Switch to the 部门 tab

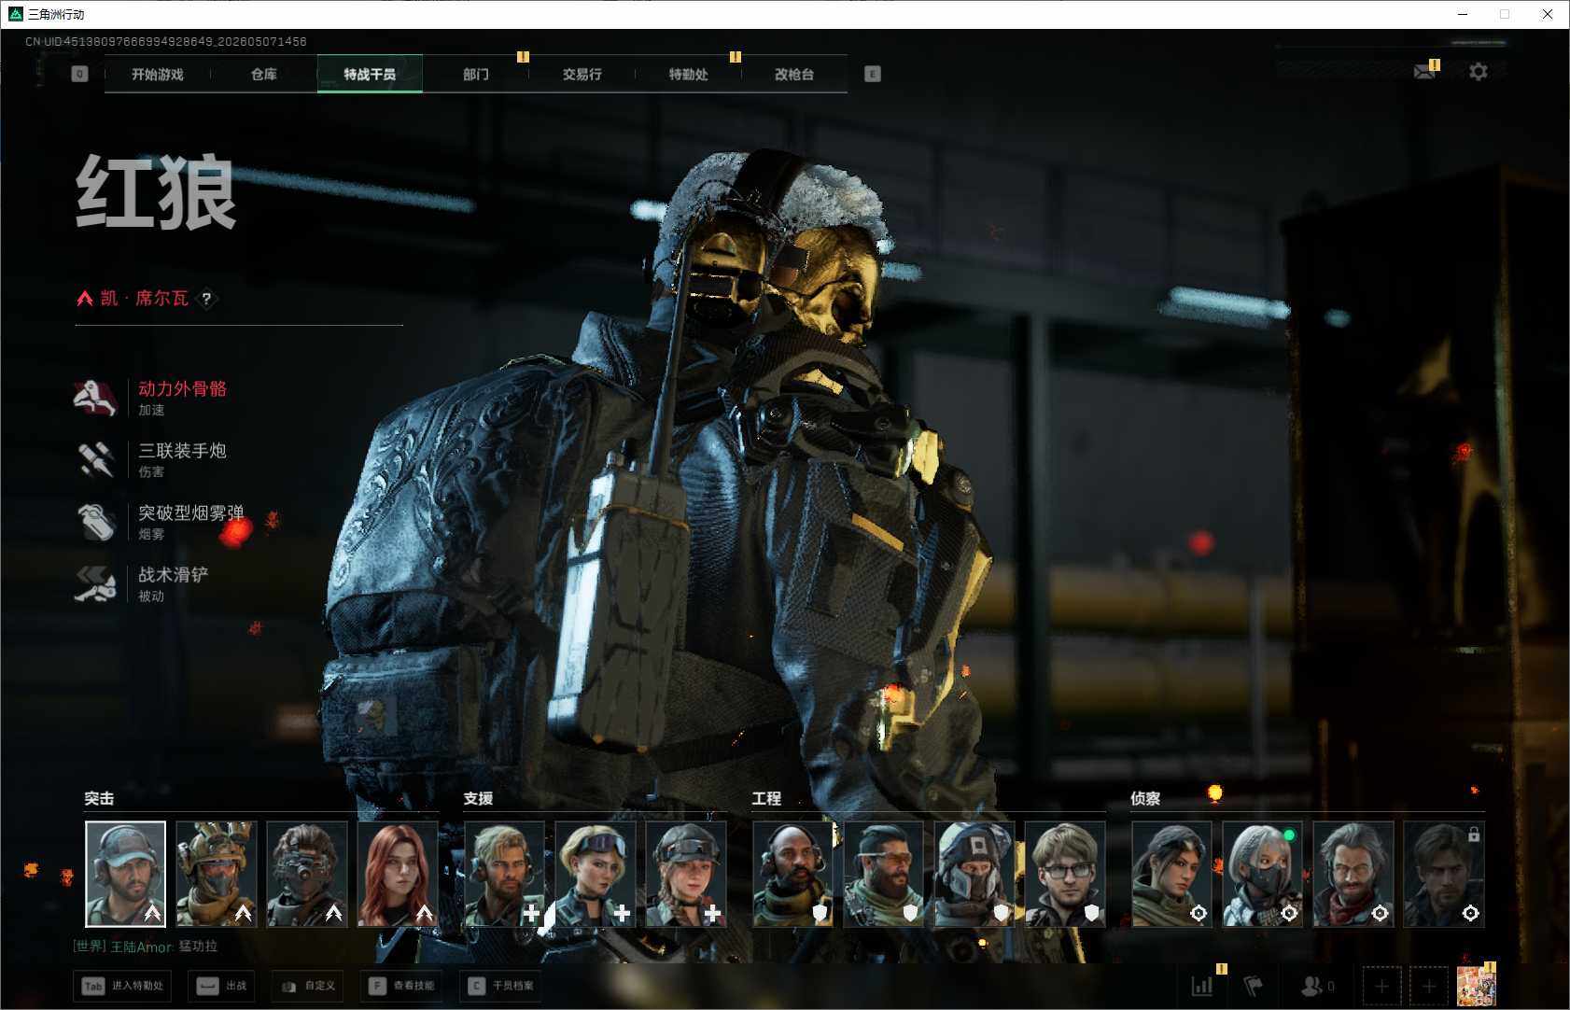(x=476, y=74)
